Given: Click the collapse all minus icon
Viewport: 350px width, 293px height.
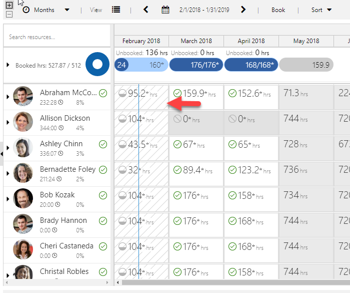Looking at the screenshot, I should pos(9,14).
